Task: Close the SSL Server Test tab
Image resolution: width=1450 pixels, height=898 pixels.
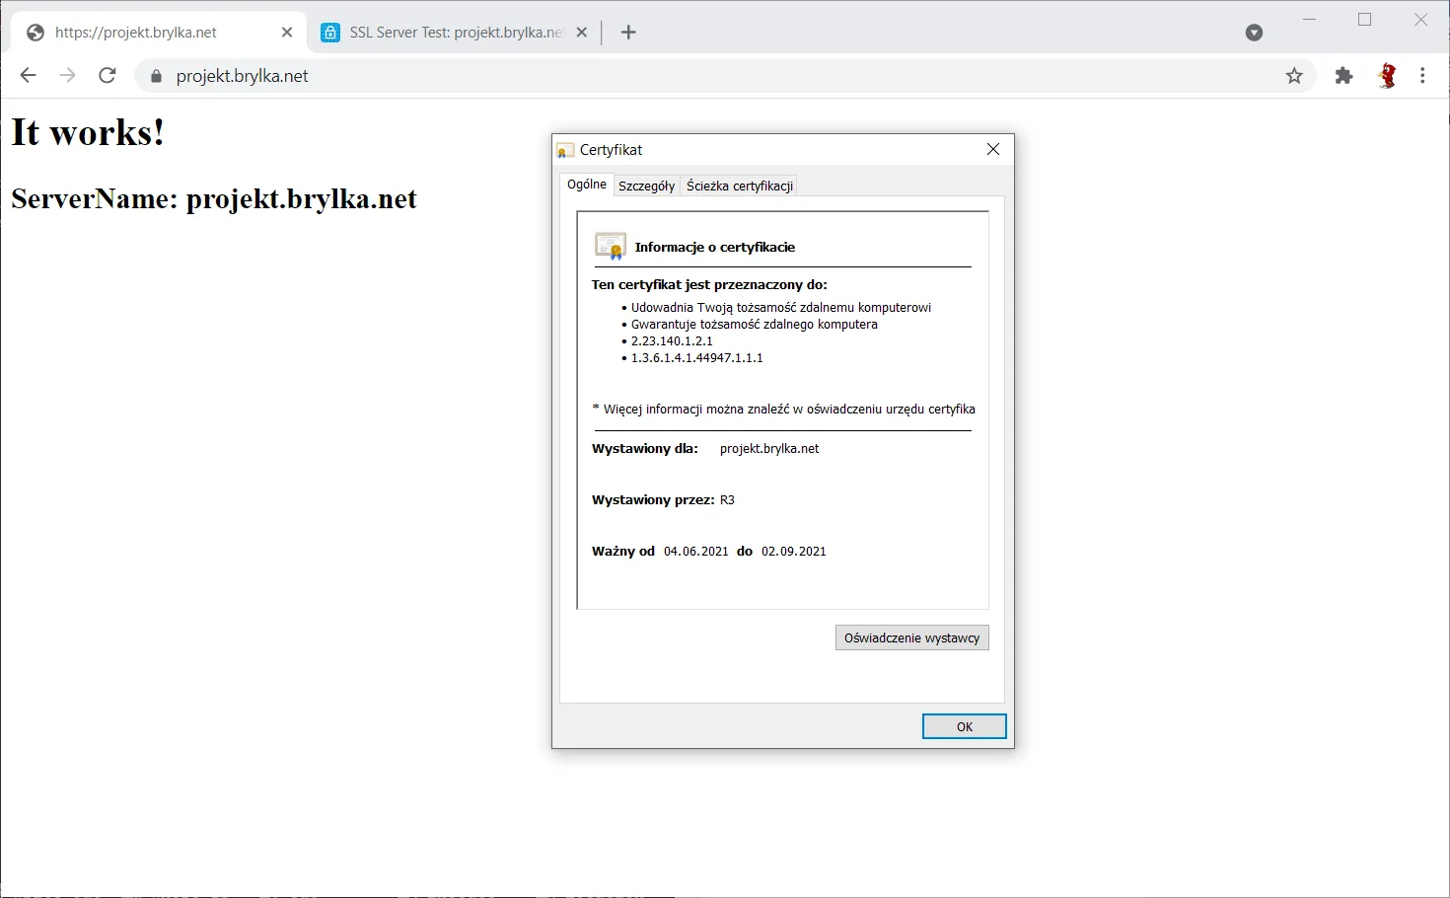Action: pos(582,33)
